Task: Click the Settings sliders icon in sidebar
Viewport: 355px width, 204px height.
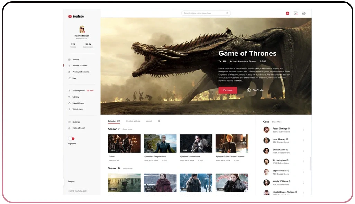Action: [x=70, y=122]
